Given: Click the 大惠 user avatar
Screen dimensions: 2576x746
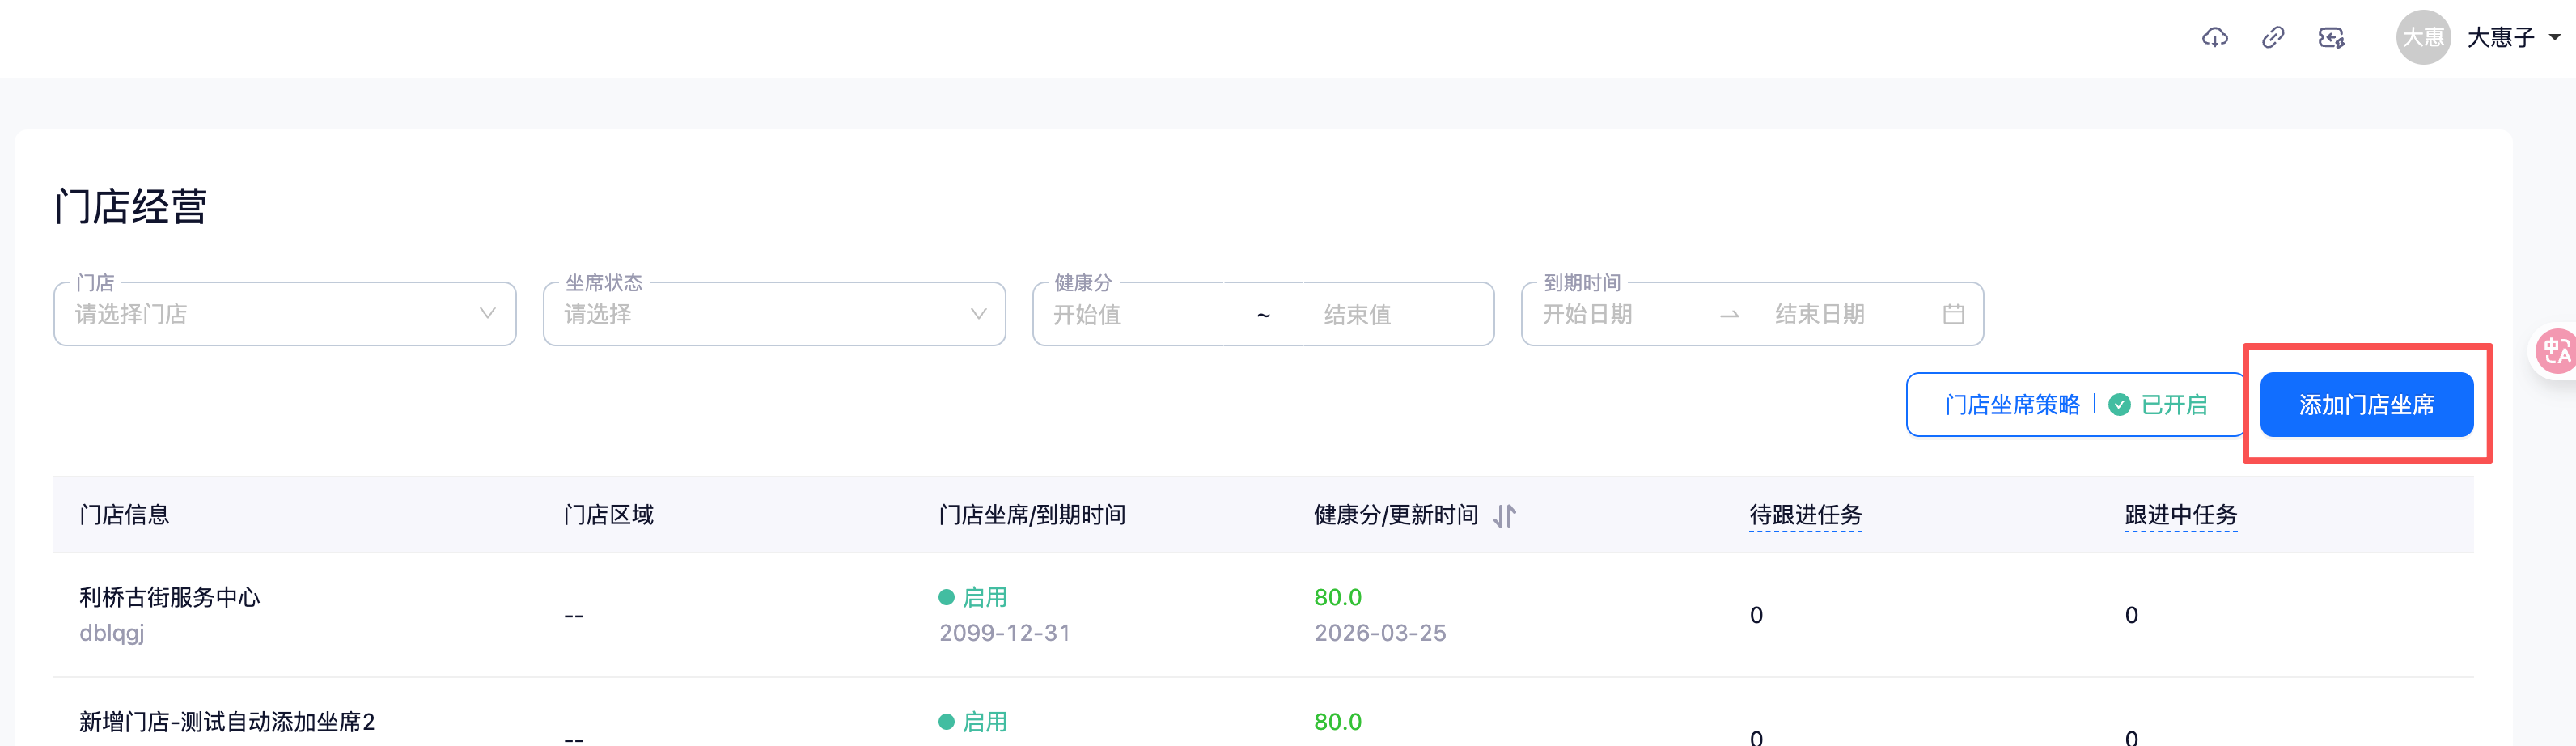Looking at the screenshot, I should click(x=2422, y=38).
